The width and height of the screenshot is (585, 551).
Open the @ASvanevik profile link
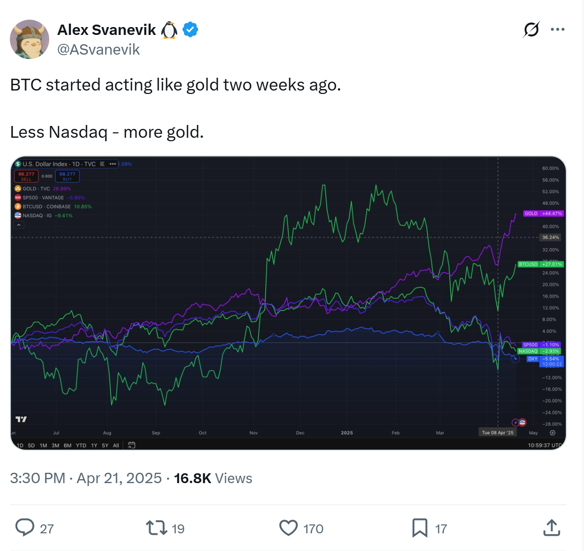pos(98,49)
